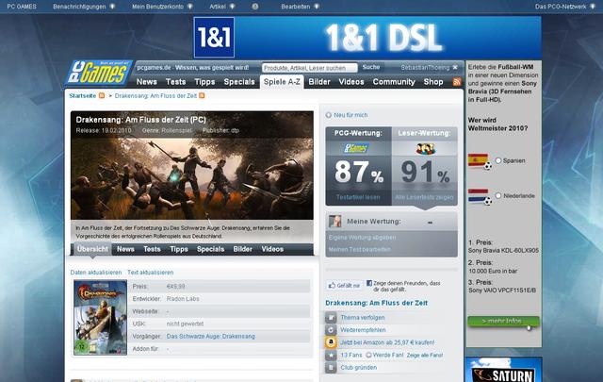Click the PC Games logo

click(x=98, y=73)
